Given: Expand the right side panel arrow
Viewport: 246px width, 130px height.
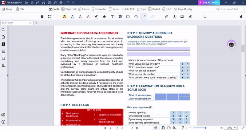Looking at the screenshot, I should point(245,75).
